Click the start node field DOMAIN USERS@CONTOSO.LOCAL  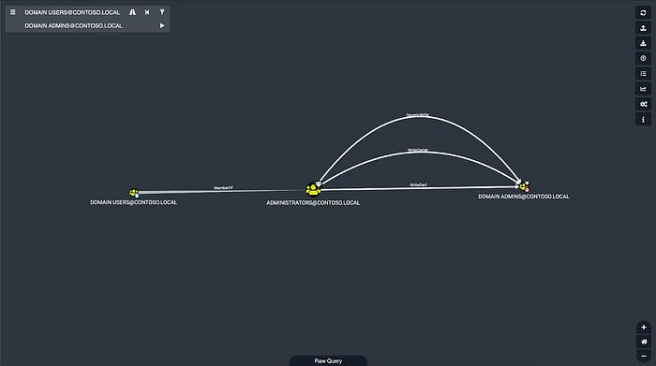coord(72,12)
